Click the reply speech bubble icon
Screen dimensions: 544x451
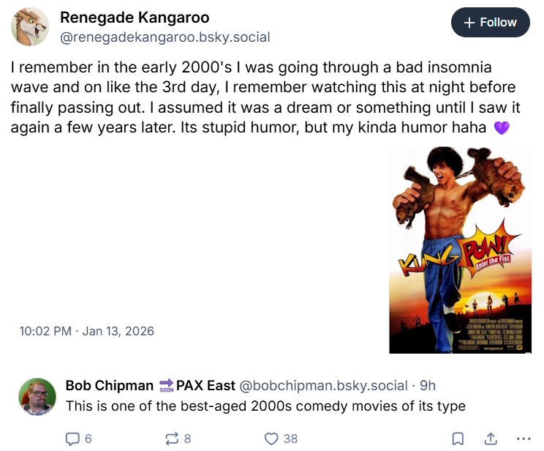(x=72, y=439)
